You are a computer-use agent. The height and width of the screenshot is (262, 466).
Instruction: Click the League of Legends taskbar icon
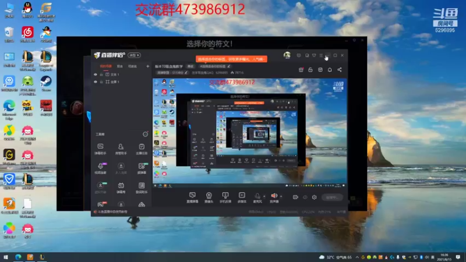(42, 257)
